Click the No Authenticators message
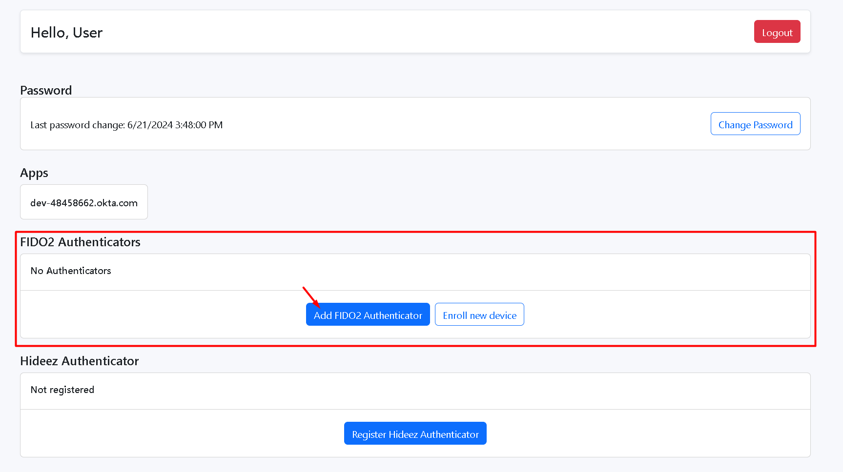The image size is (843, 472). [x=71, y=271]
